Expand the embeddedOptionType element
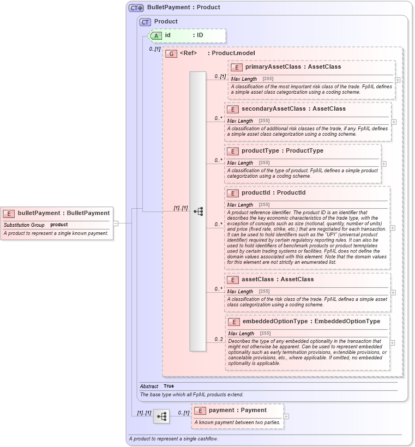415x447 pixels. 392,343
